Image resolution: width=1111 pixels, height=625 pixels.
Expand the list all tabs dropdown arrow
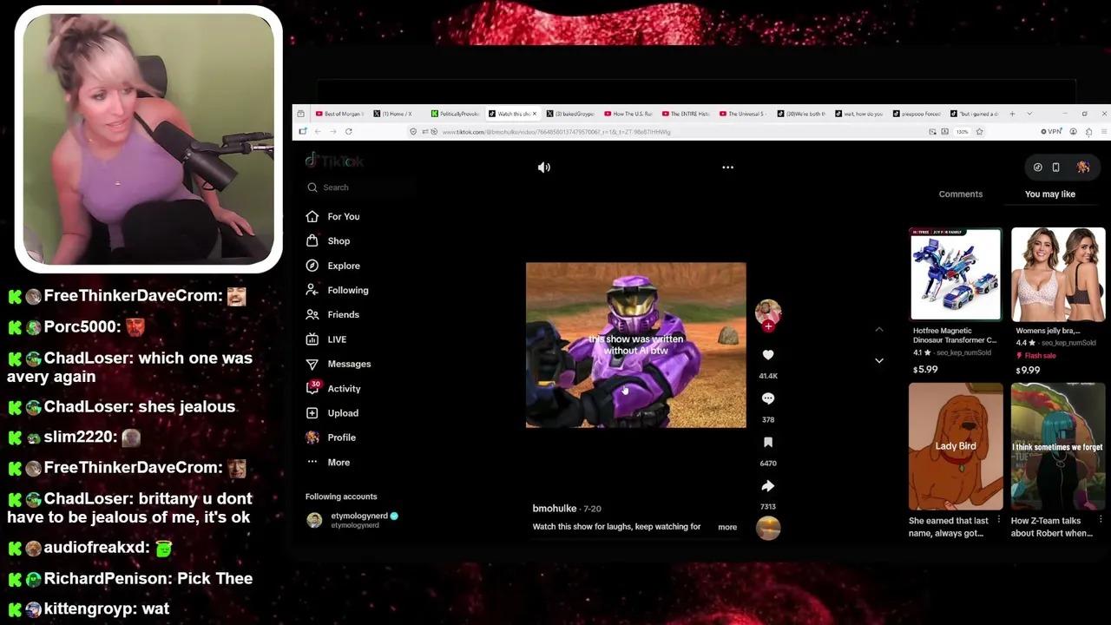point(1029,114)
